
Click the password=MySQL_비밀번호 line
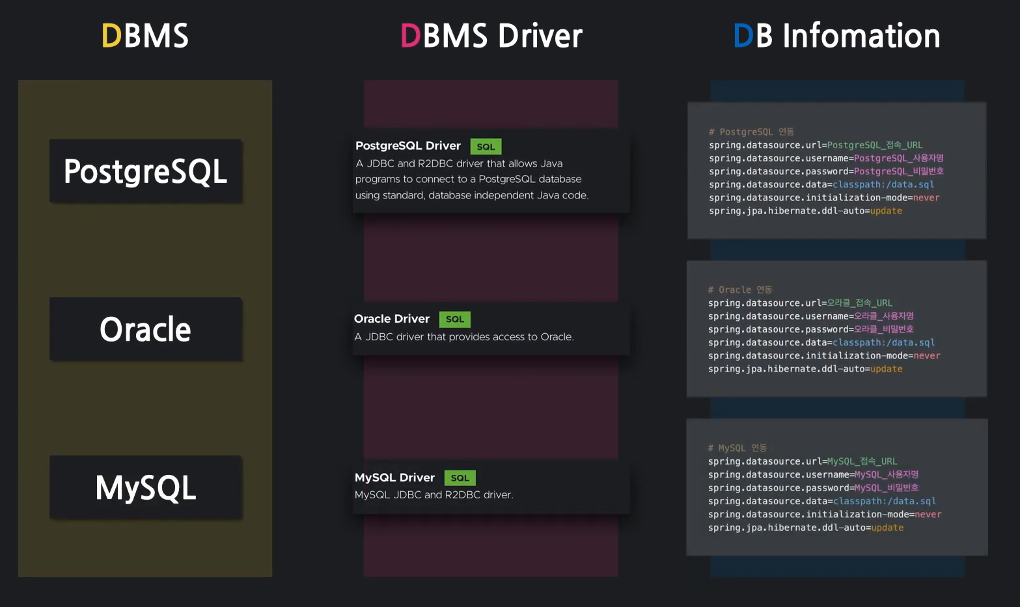tap(813, 488)
